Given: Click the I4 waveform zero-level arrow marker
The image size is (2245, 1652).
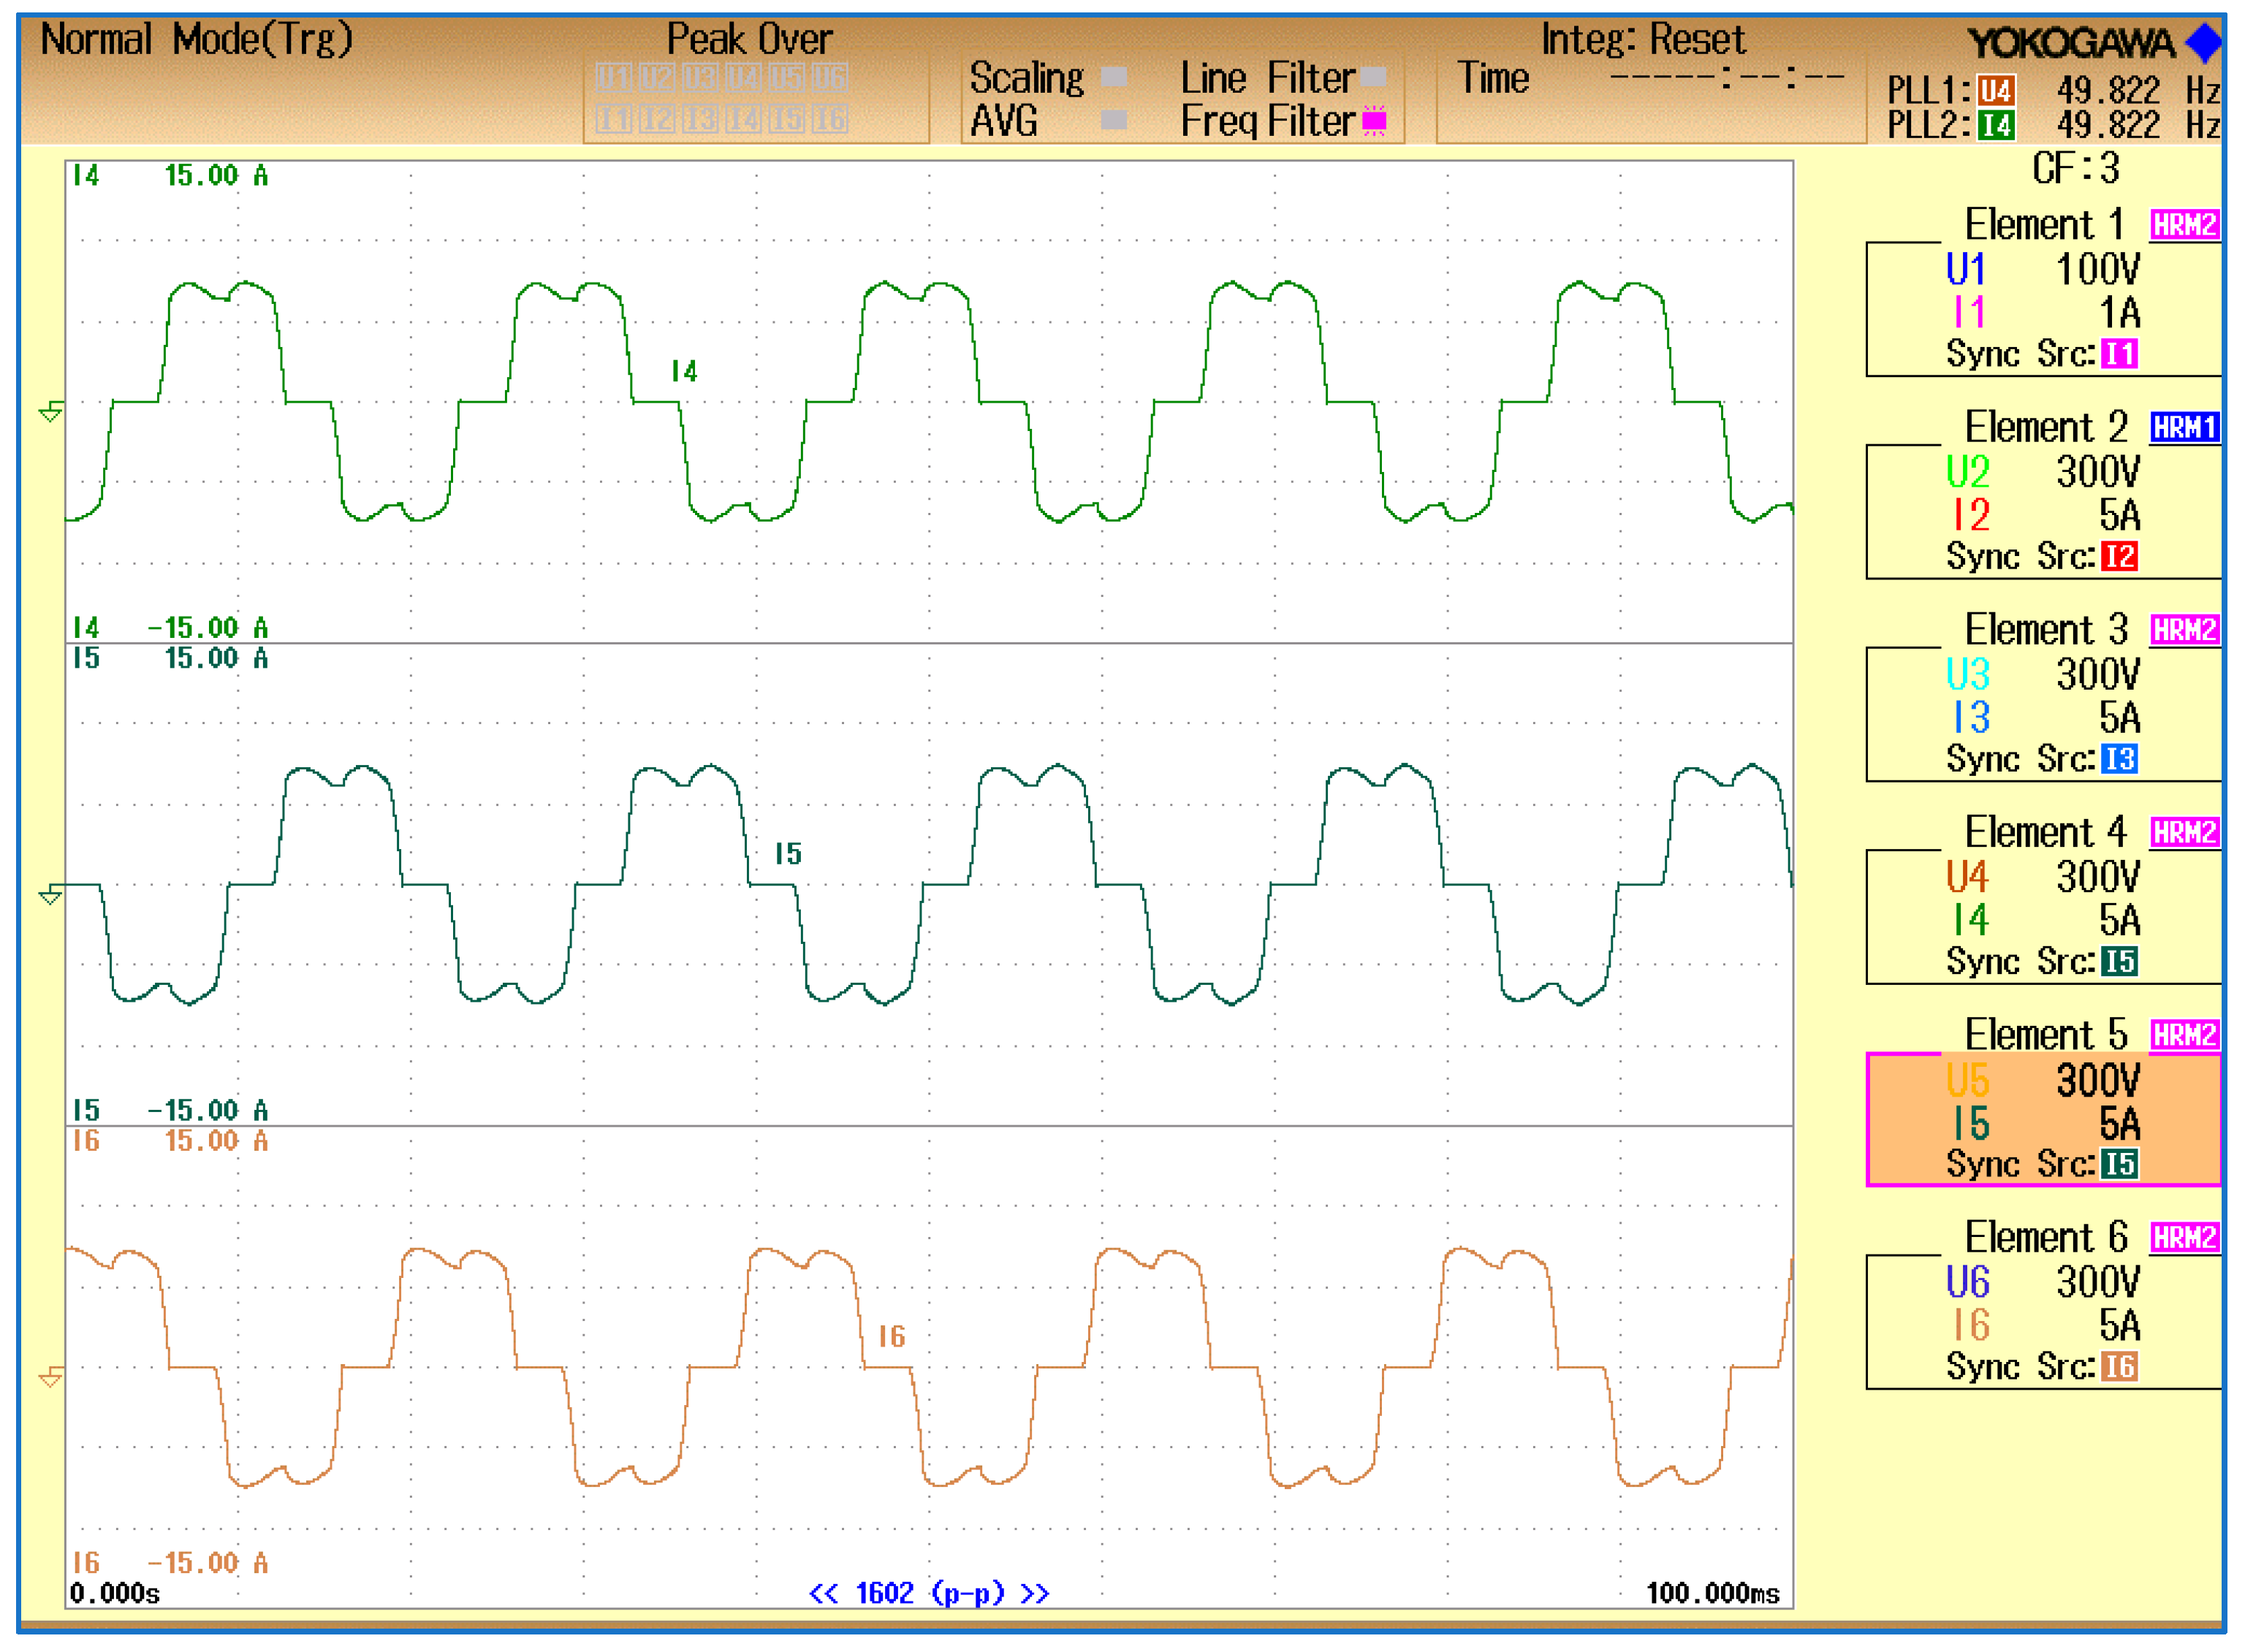Looking at the screenshot, I should (x=51, y=411).
